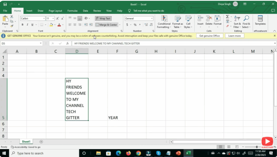Screen dimensions: 277x157
Task: Select the cell containing YEAR
Action: click(117, 118)
